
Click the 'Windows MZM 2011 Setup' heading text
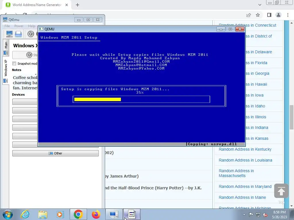tap(69, 38)
